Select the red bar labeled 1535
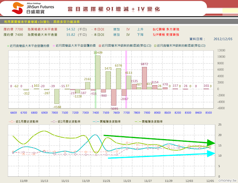The image size is (238, 183). click(x=134, y=87)
